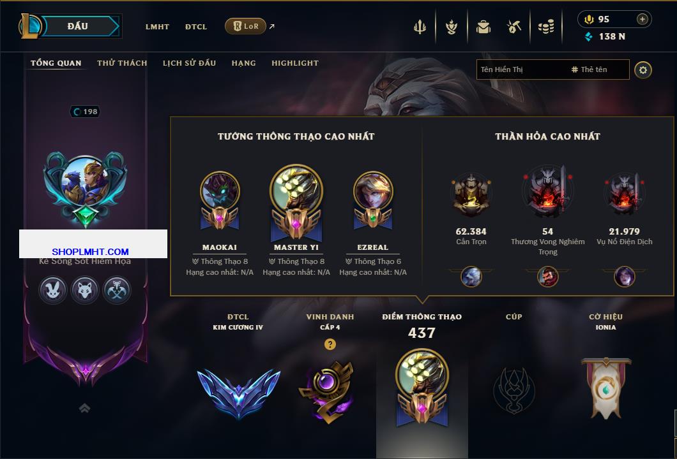Select the rabbit challenge token on banner
The width and height of the screenshot is (677, 459).
(52, 289)
